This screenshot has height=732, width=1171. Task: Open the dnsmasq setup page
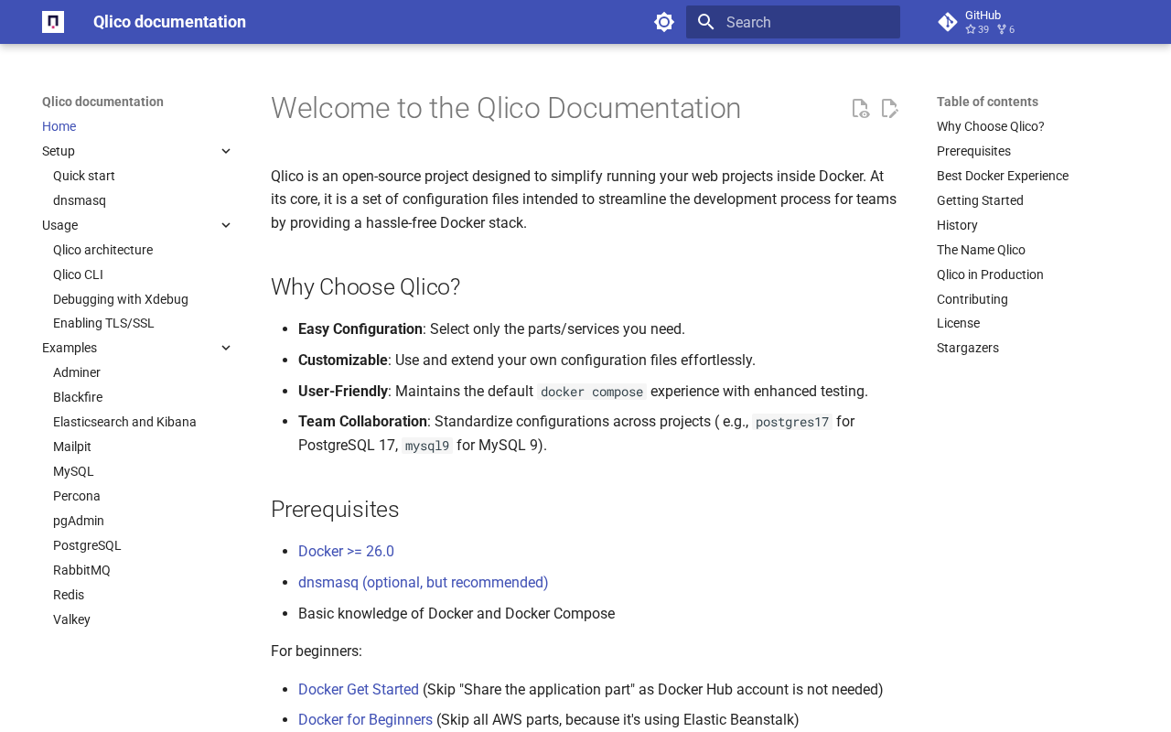(x=80, y=200)
